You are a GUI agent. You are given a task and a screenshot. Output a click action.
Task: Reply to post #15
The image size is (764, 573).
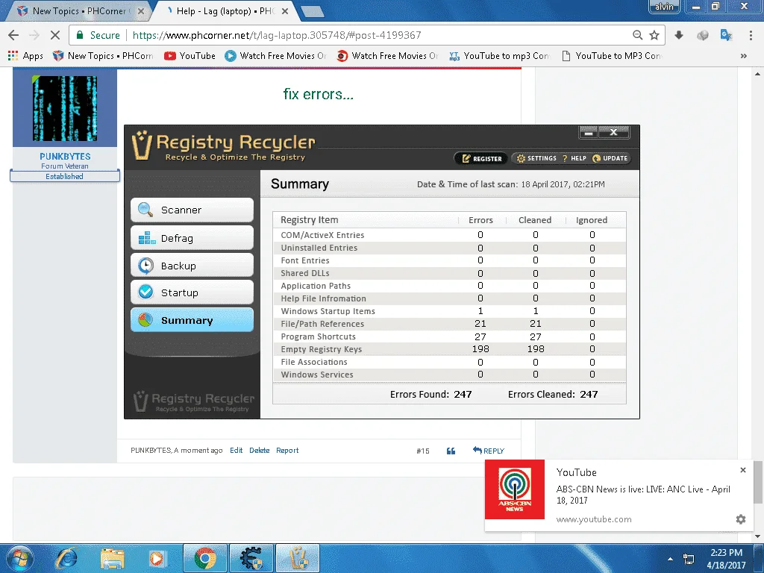488,451
